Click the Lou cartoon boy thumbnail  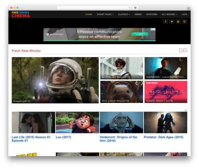(x=77, y=122)
